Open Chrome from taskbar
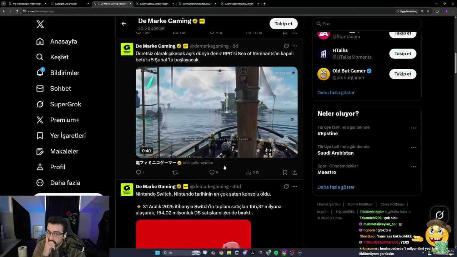The width and height of the screenshot is (457, 257). tap(221, 253)
